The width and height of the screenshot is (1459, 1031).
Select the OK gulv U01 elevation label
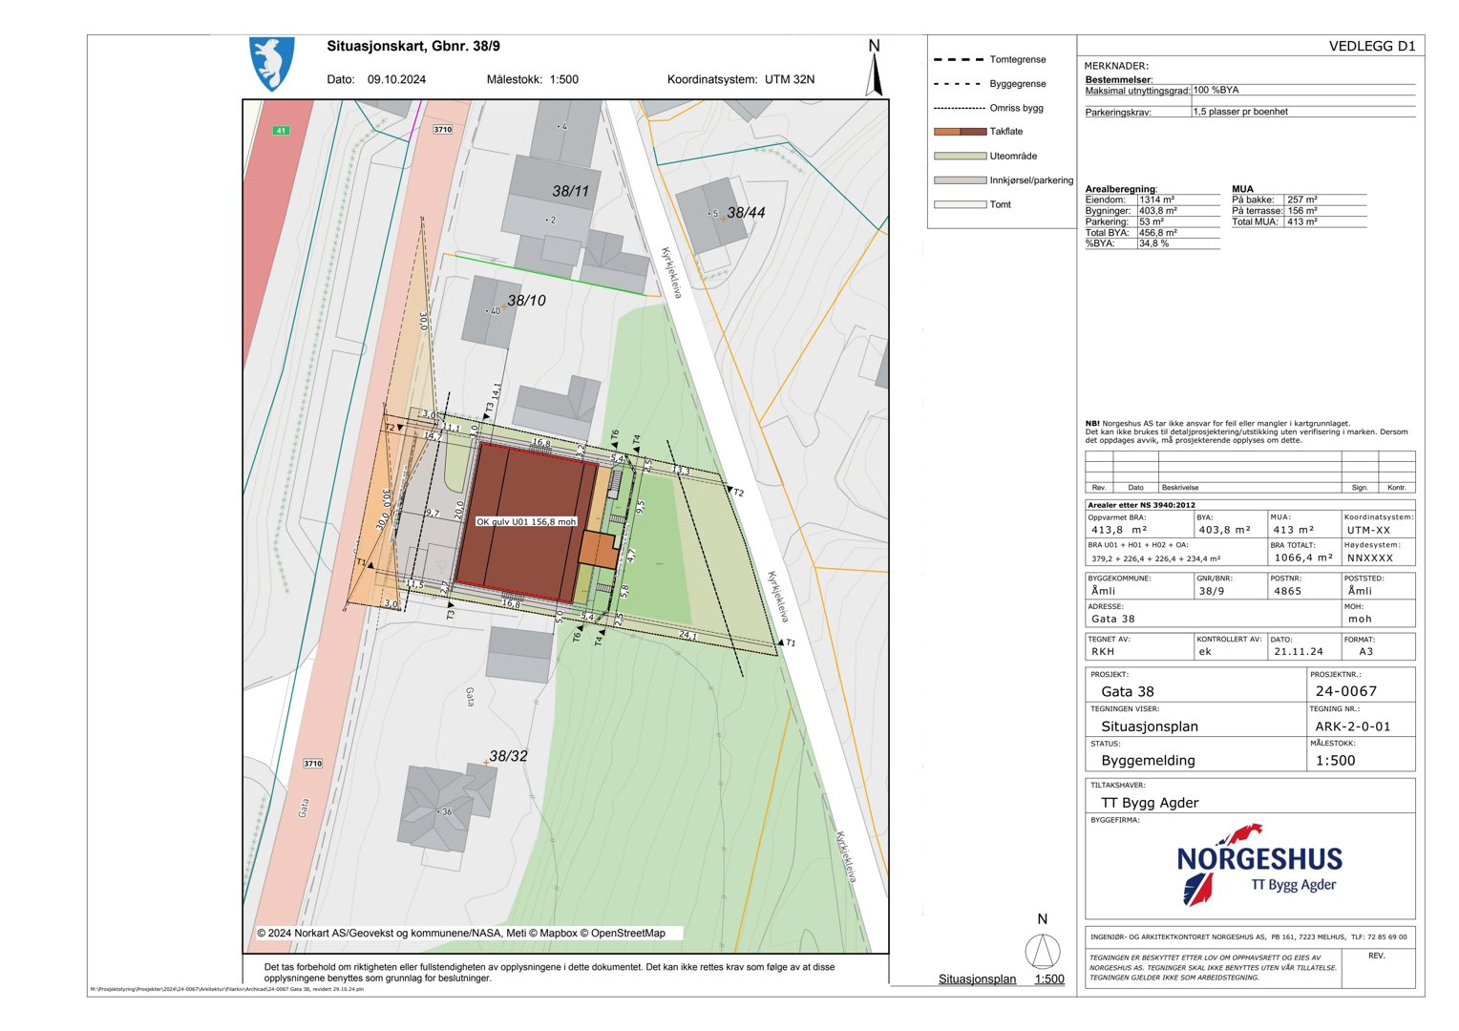pyautogui.click(x=526, y=522)
